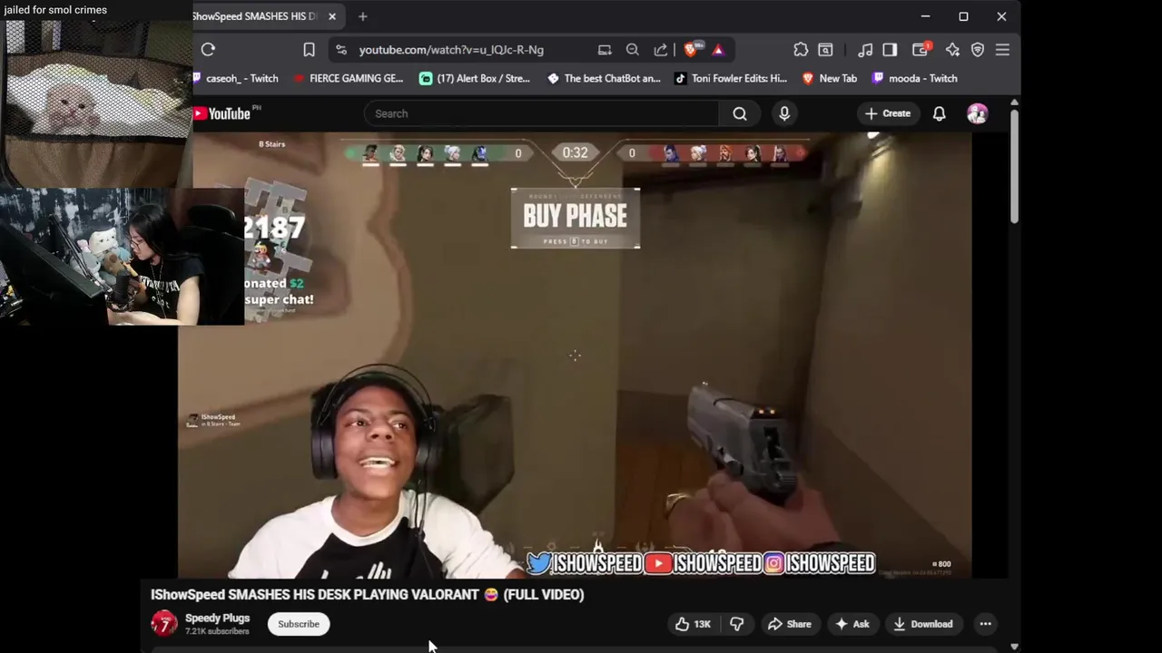
Task: Open site settings icon in address bar
Action: 340,50
